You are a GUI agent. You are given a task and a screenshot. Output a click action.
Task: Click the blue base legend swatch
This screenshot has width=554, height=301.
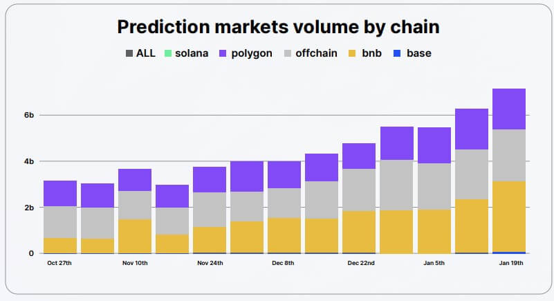[x=396, y=53]
